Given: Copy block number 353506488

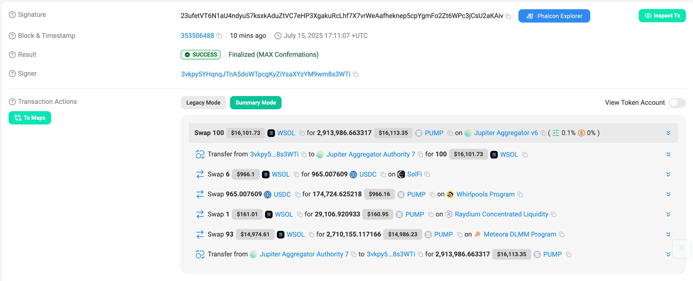Looking at the screenshot, I should coord(219,36).
